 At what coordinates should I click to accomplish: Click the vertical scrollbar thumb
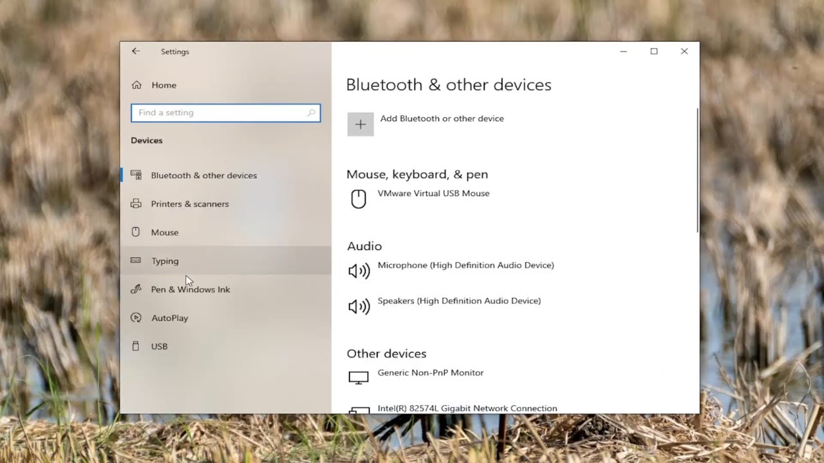(x=697, y=170)
